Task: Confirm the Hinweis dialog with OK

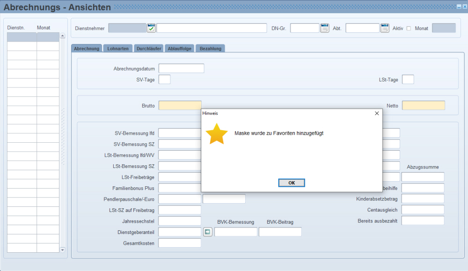Action: [x=292, y=183]
